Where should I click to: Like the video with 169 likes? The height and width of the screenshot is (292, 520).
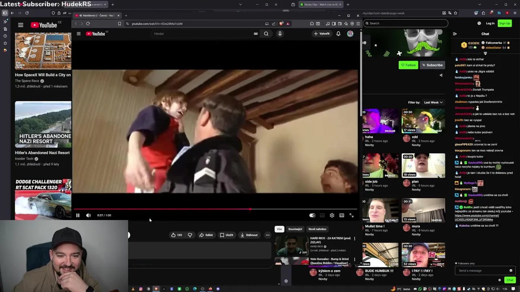pyautogui.click(x=176, y=235)
